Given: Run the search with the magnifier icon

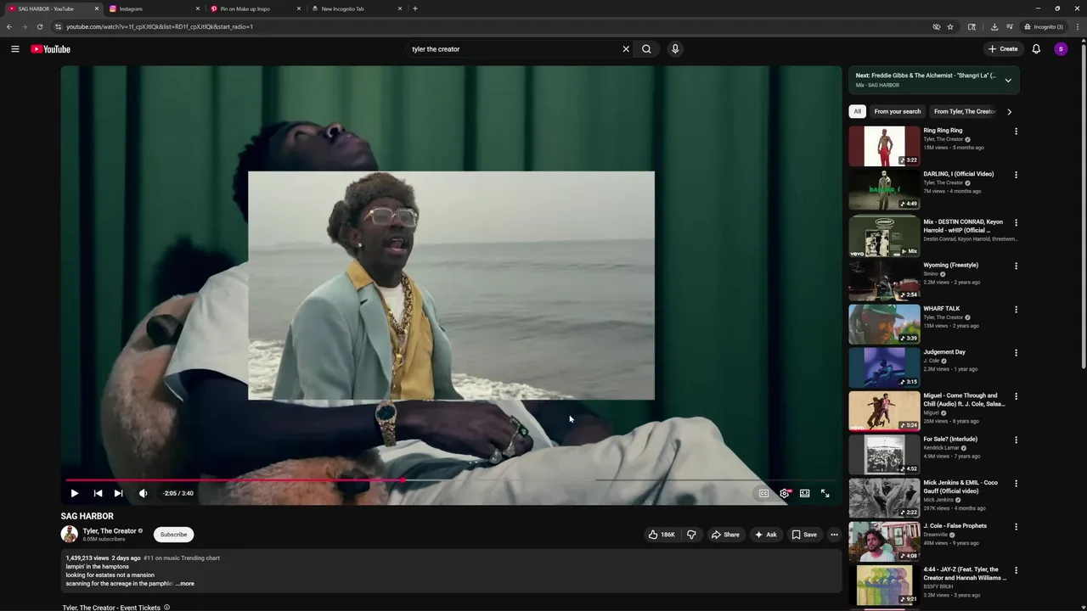Looking at the screenshot, I should tap(646, 49).
